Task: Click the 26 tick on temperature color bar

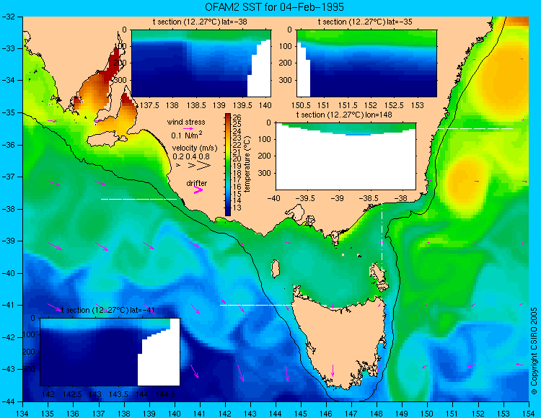Action: pos(237,117)
